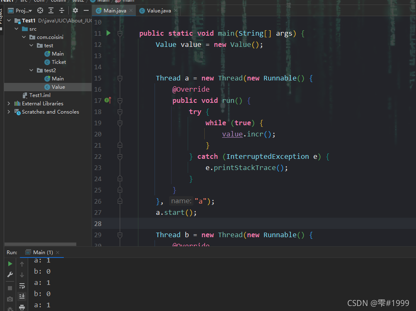Select Main class under test2 package
Viewport: 416px width, 311px height.
tap(54, 79)
